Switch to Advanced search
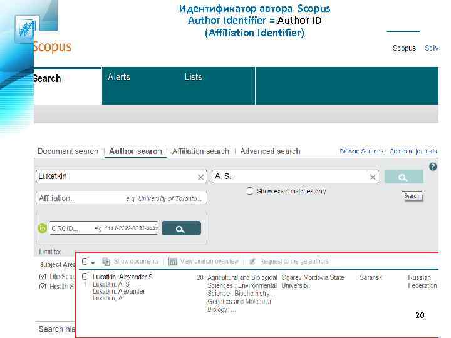The image size is (451, 338). [x=270, y=151]
